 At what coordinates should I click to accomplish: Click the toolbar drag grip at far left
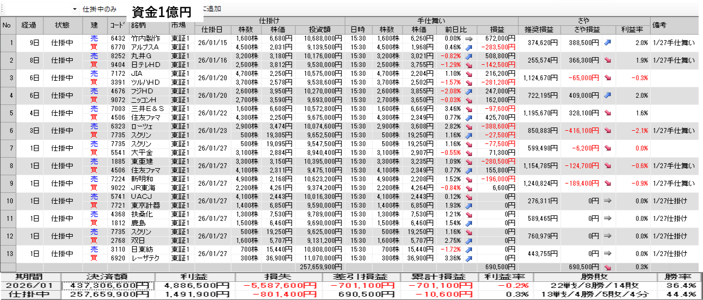pyautogui.click(x=2, y=9)
